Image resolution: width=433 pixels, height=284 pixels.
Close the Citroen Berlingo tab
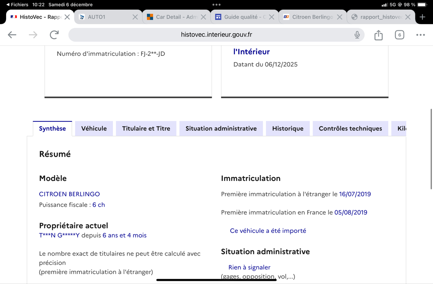(340, 17)
